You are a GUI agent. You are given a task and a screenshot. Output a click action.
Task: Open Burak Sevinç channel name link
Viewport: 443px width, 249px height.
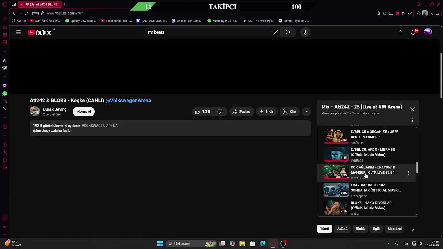pos(55,109)
